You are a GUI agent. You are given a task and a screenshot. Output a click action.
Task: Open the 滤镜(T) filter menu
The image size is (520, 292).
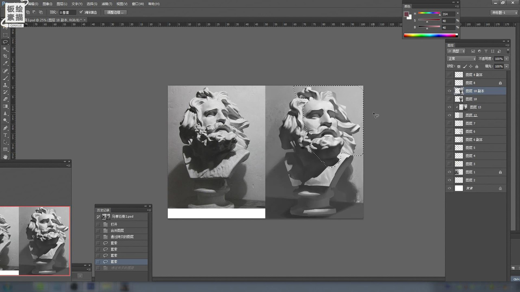point(107,4)
